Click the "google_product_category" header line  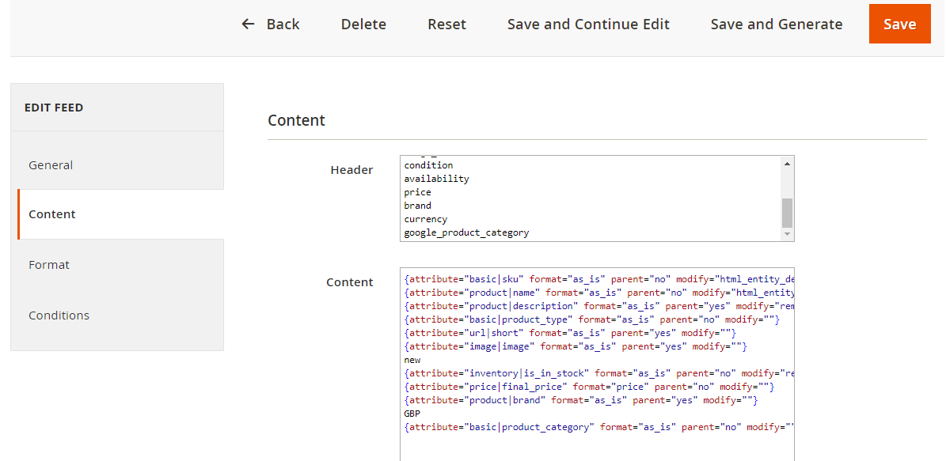(466, 232)
